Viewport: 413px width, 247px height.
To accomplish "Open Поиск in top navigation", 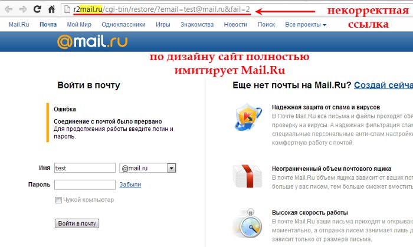I will click(266, 24).
